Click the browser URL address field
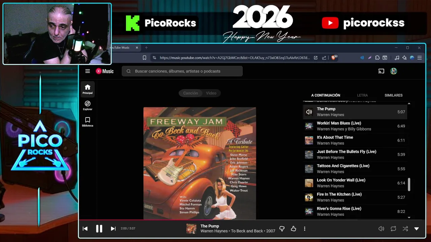This screenshot has width=431, height=242. tap(235, 58)
